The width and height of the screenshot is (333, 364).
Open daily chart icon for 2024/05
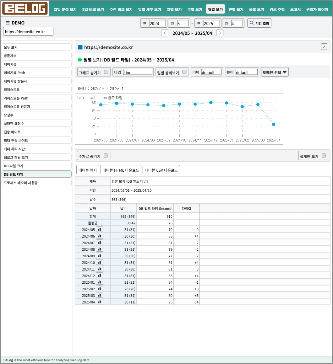click(100, 229)
